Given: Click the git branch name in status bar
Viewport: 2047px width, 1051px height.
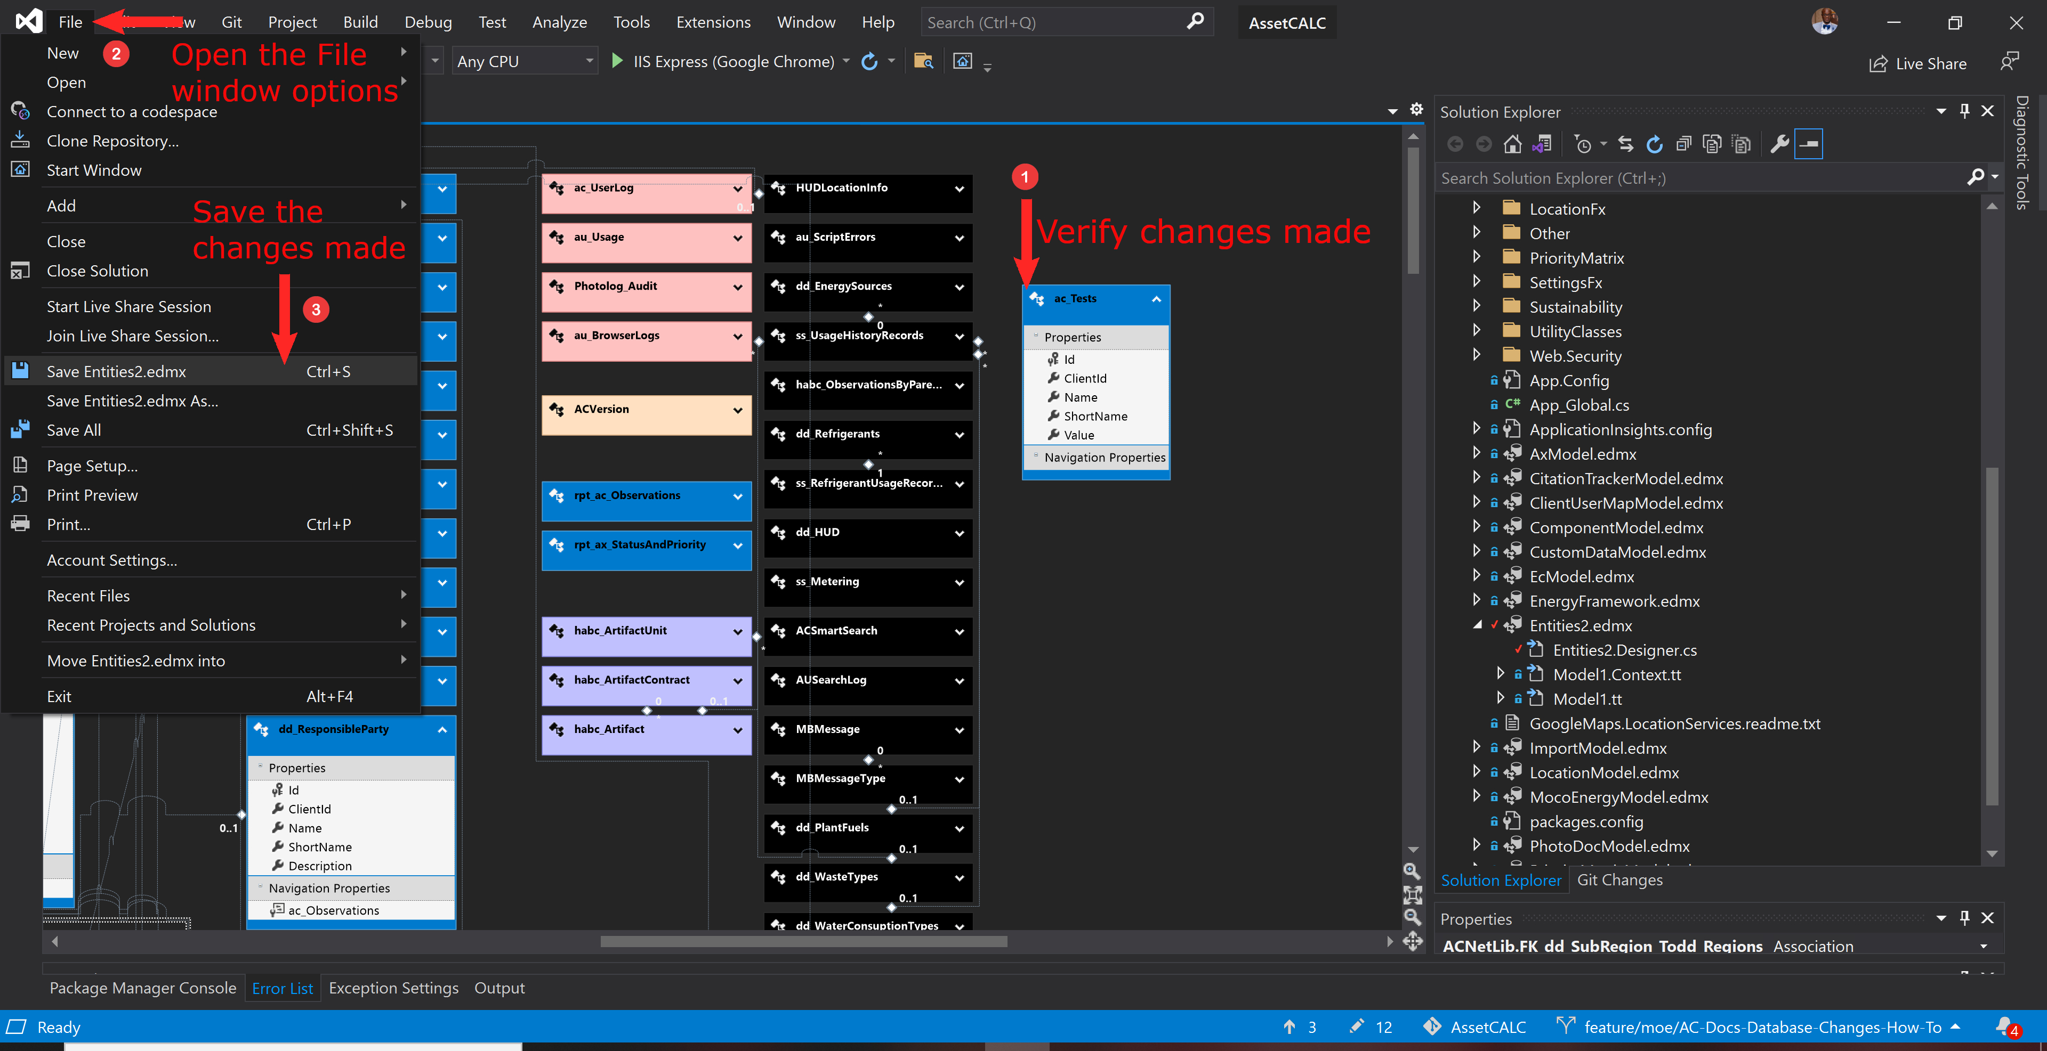Looking at the screenshot, I should [1762, 1027].
